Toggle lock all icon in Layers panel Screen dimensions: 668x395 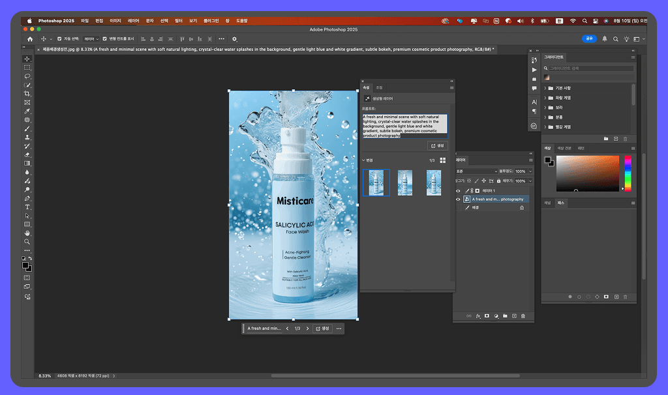[x=498, y=181]
